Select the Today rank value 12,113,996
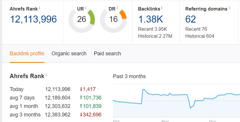This screenshot has height=122, width=240. point(58,89)
